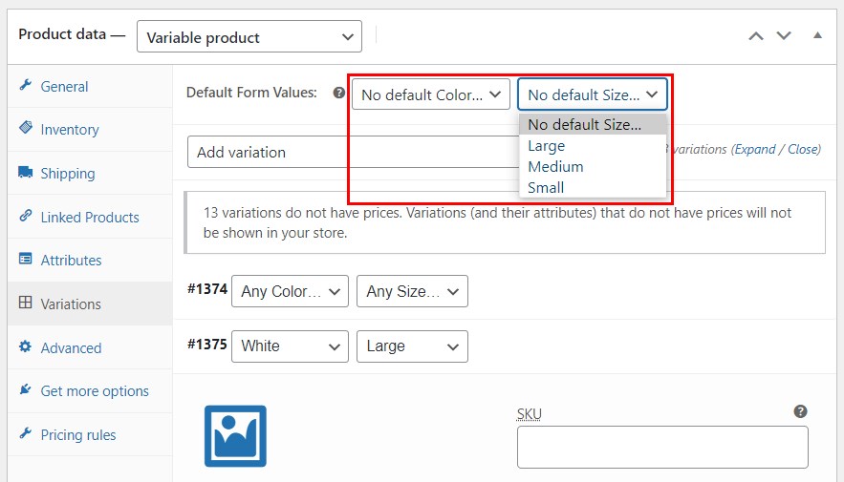Click the Default Form Values label
844x482 pixels.
(x=251, y=93)
